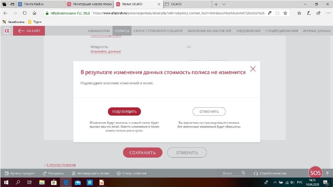Open Microsoft Store from taskbar
Image resolution: width=333 pixels, height=187 pixels.
(x=54, y=182)
